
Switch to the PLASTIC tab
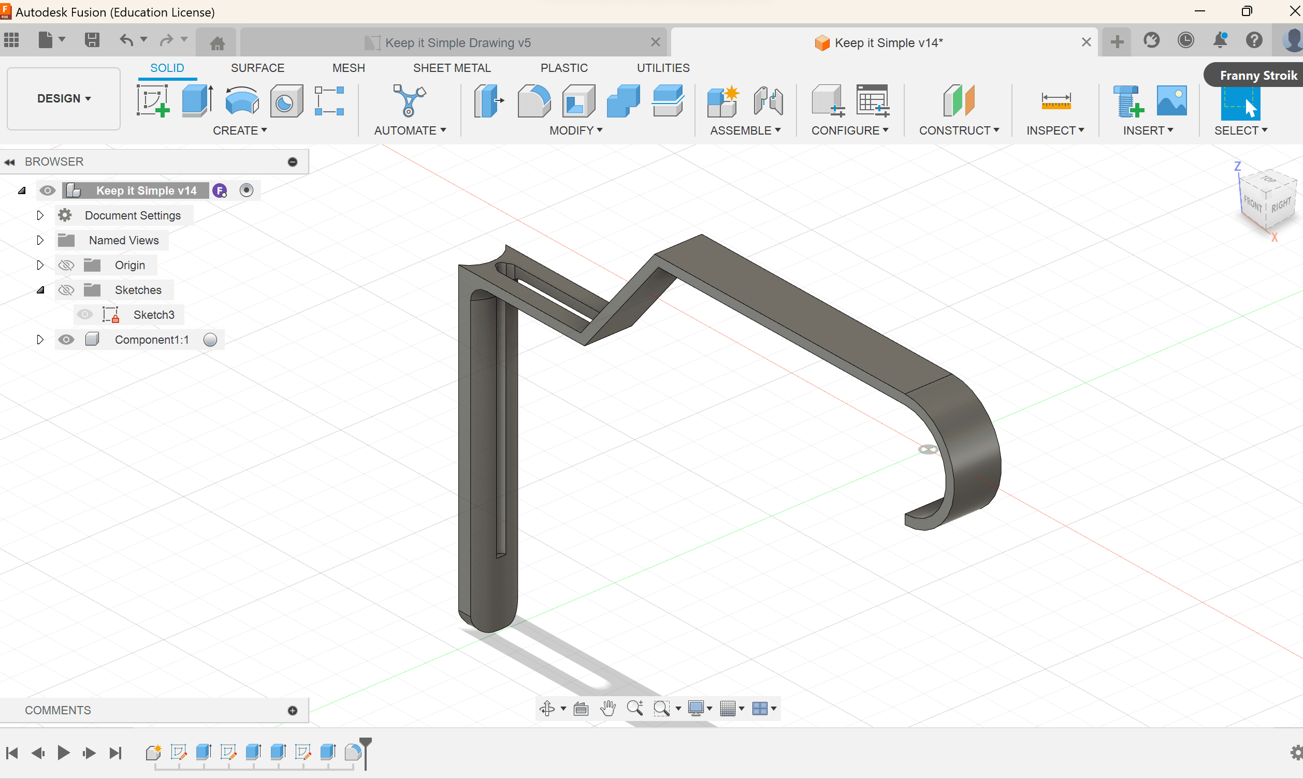[564, 68]
